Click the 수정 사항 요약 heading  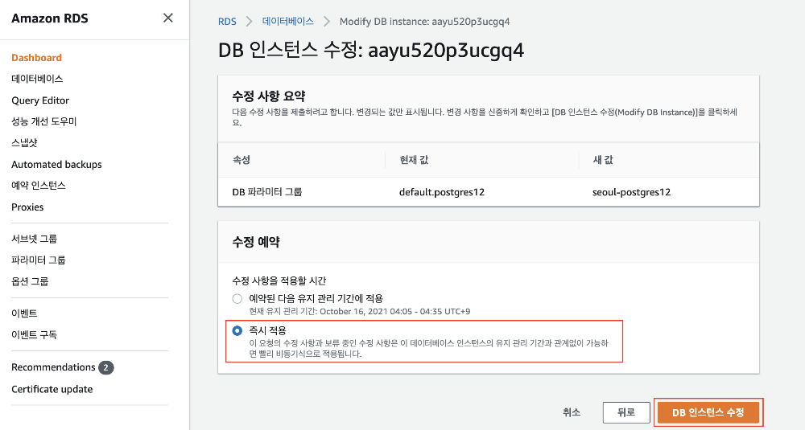click(269, 96)
